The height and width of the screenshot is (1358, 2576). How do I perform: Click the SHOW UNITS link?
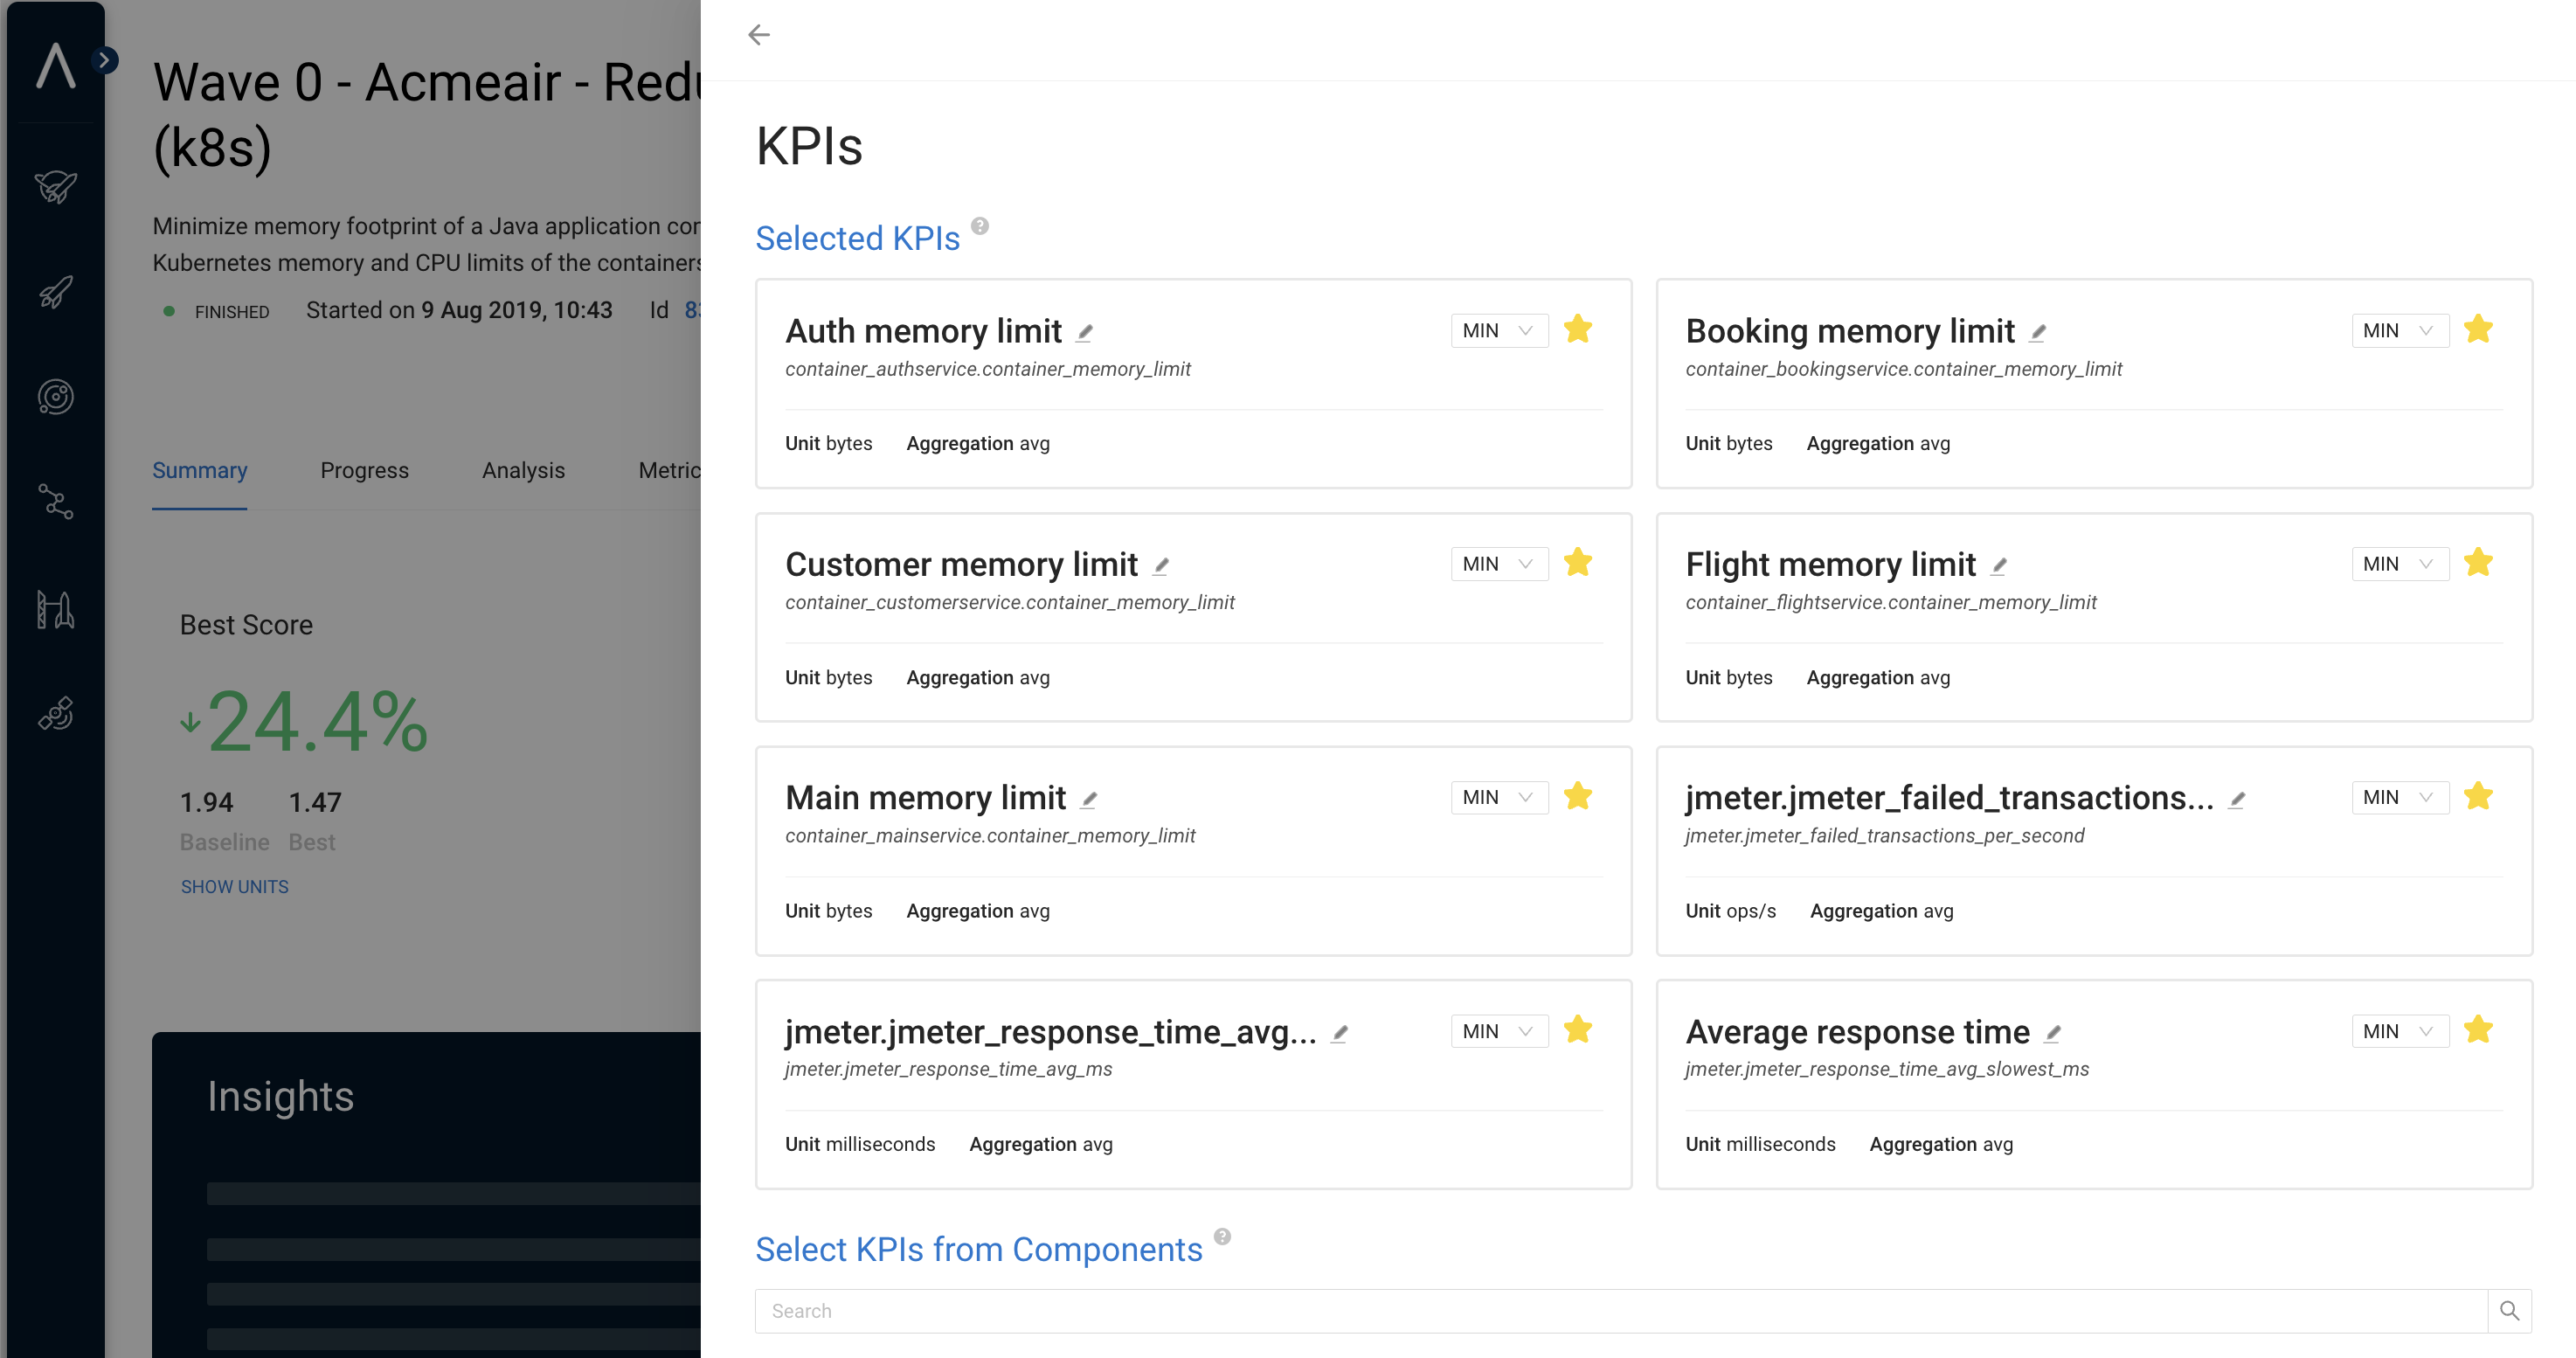tap(234, 886)
